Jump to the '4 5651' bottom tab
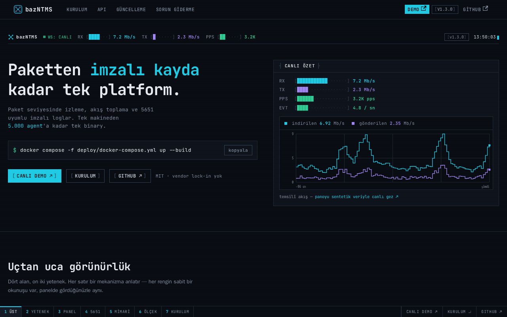507x317 pixels. coord(93,311)
